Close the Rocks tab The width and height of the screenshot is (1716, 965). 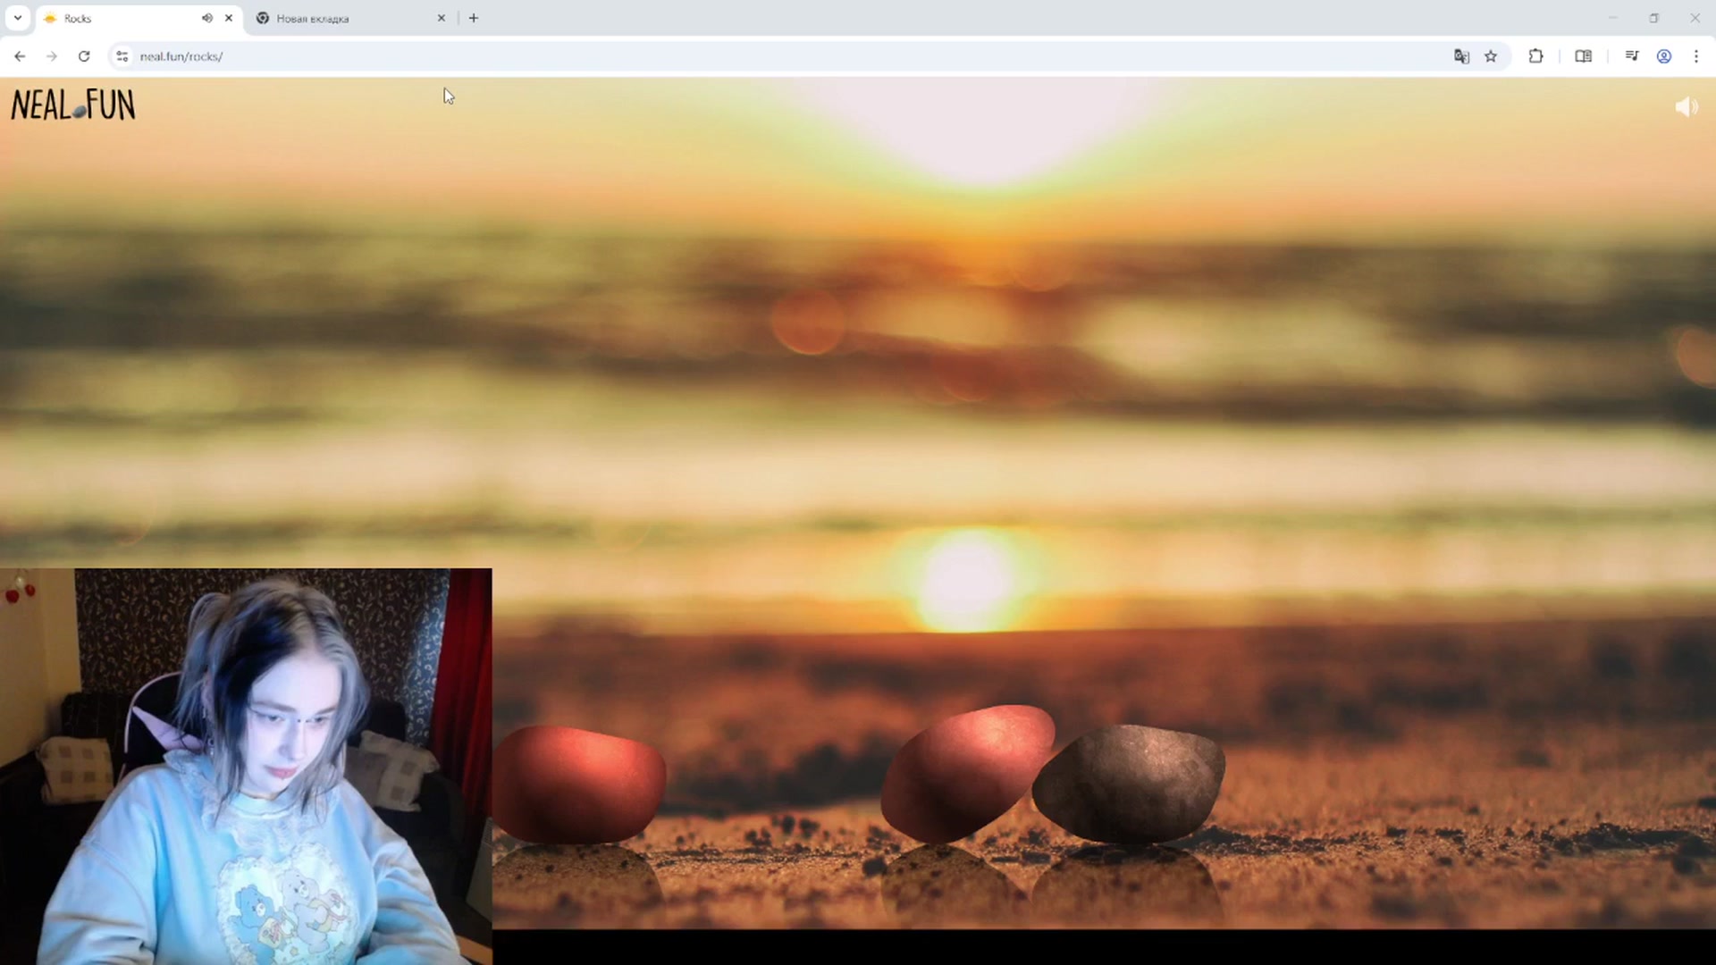pyautogui.click(x=229, y=18)
